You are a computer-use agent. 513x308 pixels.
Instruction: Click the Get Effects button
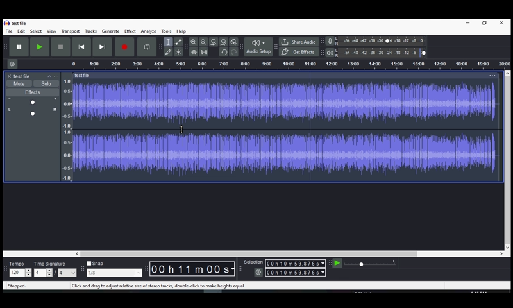coord(299,52)
